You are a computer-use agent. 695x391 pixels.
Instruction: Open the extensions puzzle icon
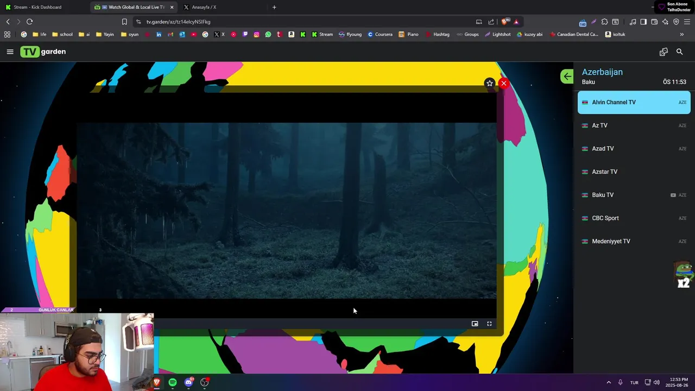604,22
